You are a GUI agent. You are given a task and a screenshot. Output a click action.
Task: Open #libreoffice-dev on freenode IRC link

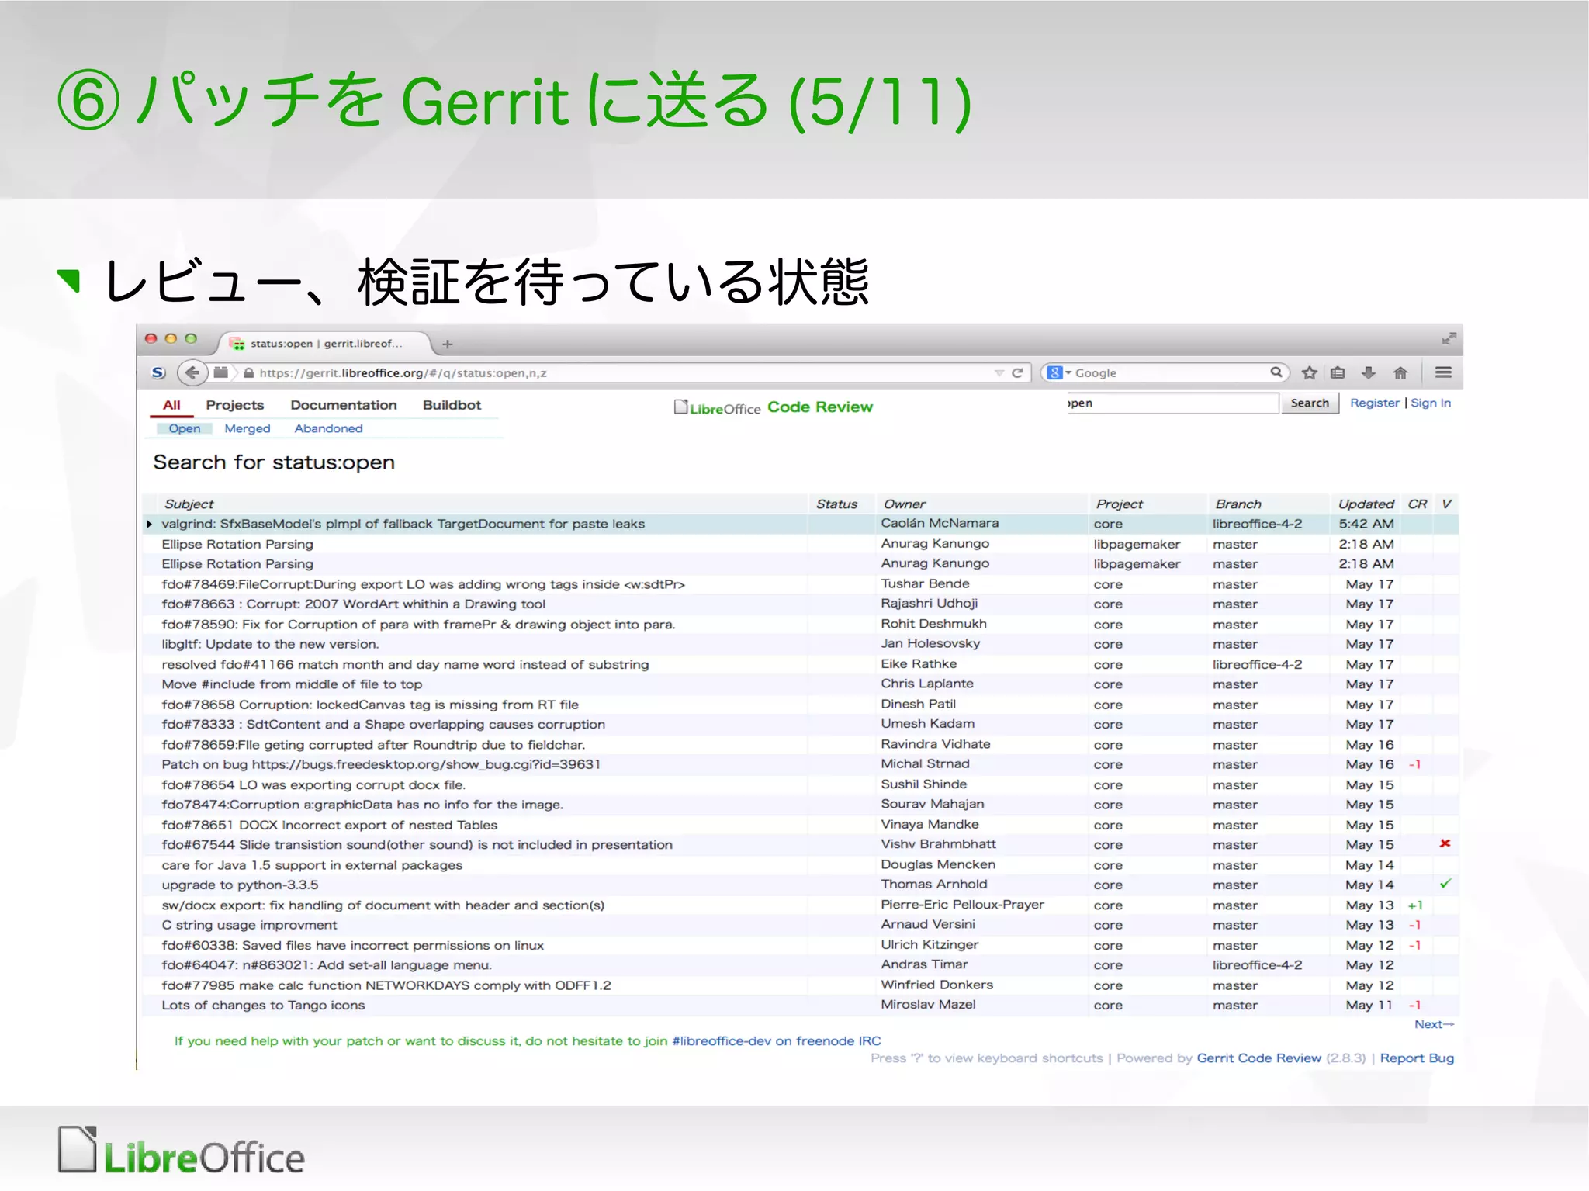point(777,1041)
